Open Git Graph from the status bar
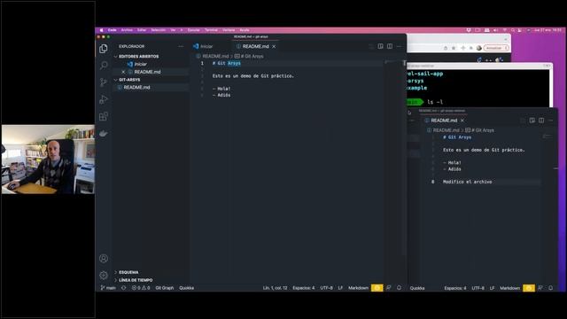The image size is (567, 319). [165, 288]
